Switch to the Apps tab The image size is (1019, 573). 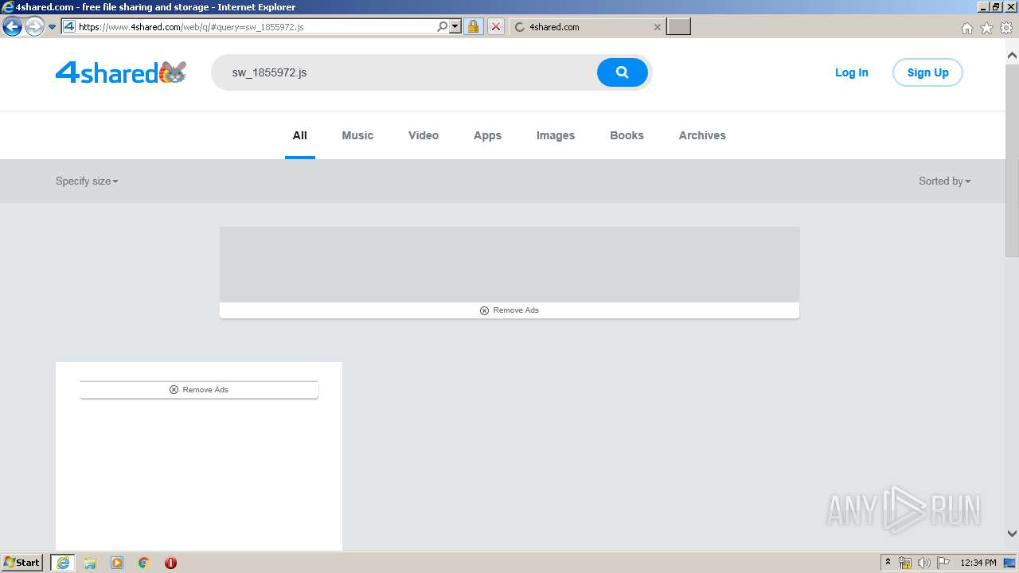click(x=487, y=135)
